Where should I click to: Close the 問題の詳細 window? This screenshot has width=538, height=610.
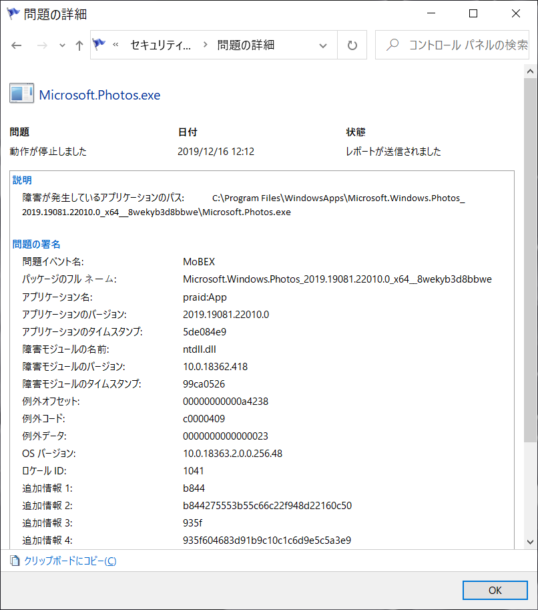click(515, 13)
